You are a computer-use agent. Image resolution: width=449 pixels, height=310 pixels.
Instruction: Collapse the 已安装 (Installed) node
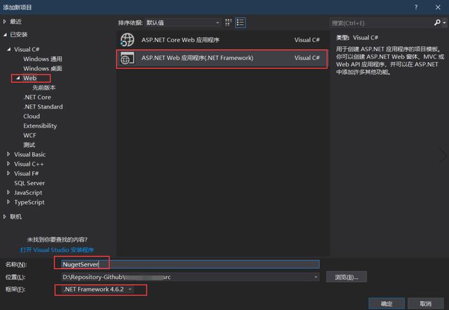tap(5, 35)
